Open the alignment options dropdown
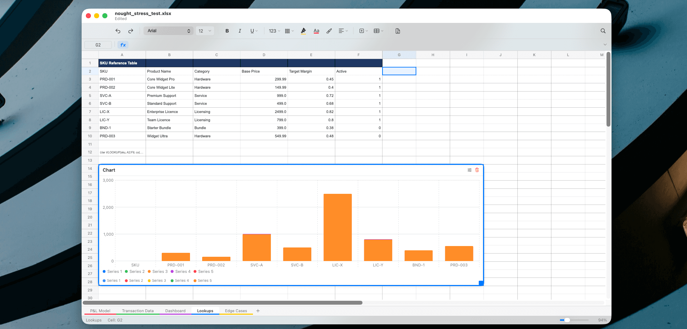The height and width of the screenshot is (329, 687). click(x=342, y=31)
